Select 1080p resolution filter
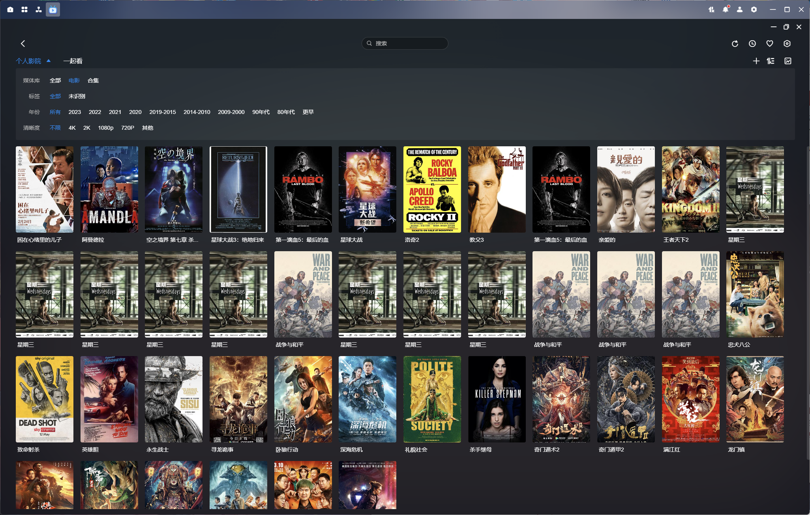Screen dimensions: 810x515 tap(106, 128)
